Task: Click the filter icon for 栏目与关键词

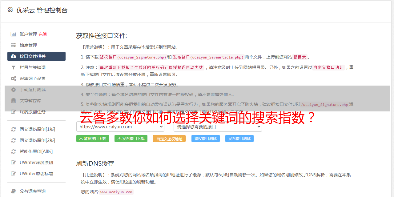Action: tap(14, 67)
